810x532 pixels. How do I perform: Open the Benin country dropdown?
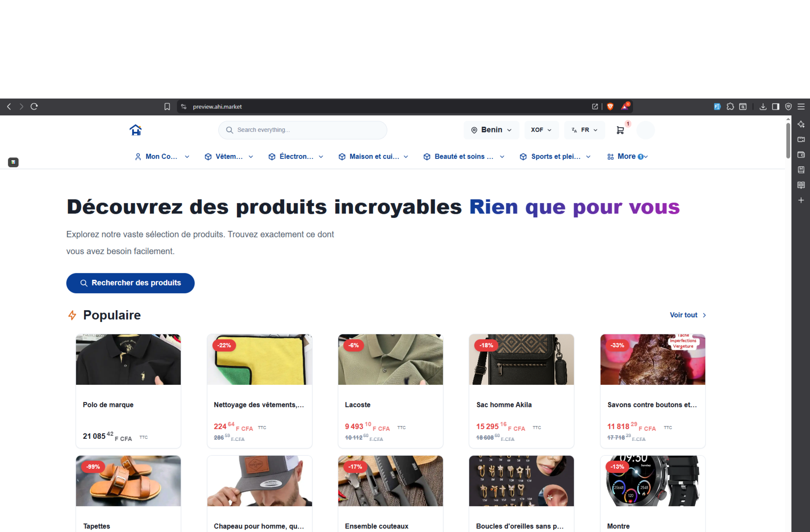point(491,130)
